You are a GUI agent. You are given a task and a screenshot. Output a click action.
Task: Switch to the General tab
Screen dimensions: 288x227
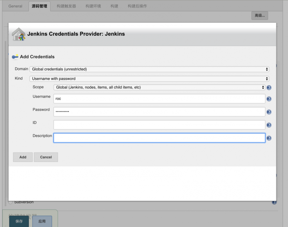click(15, 6)
